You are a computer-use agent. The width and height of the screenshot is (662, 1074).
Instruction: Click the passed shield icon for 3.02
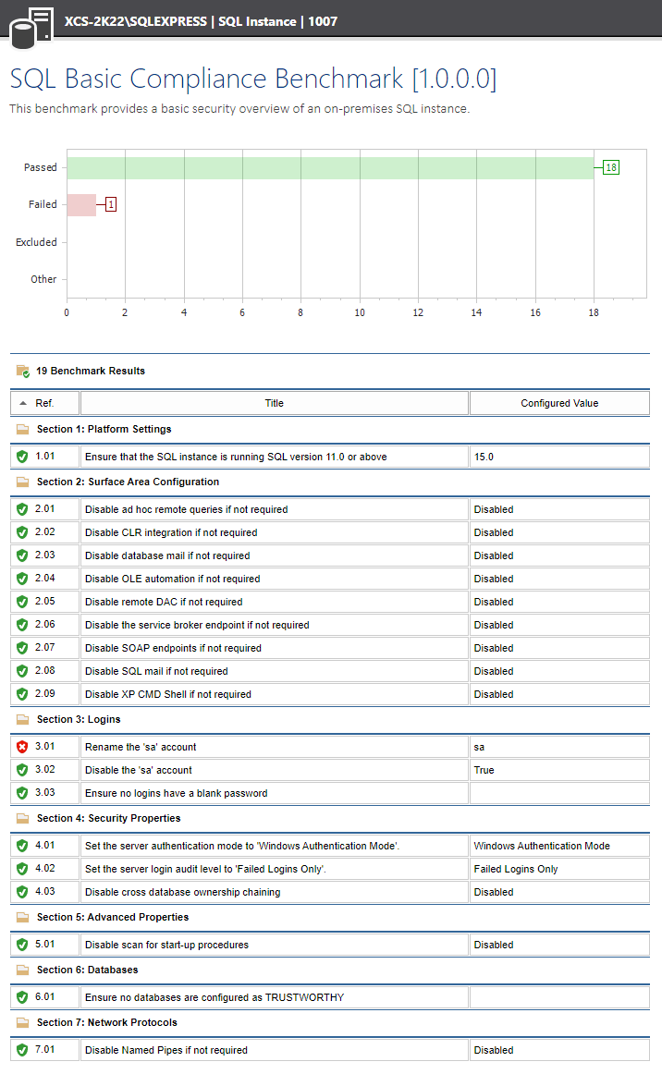coord(22,770)
